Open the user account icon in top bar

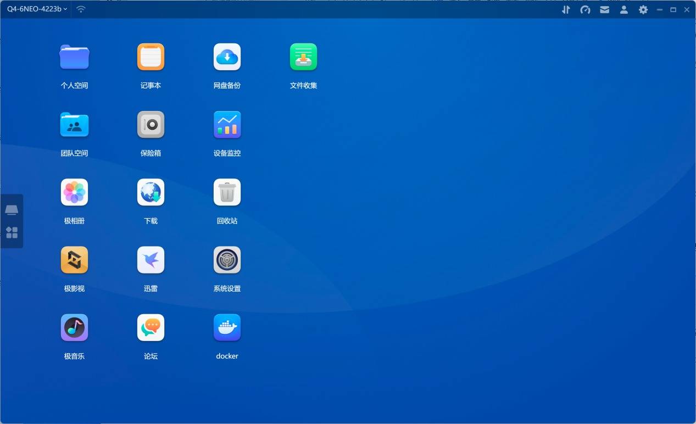tap(623, 10)
